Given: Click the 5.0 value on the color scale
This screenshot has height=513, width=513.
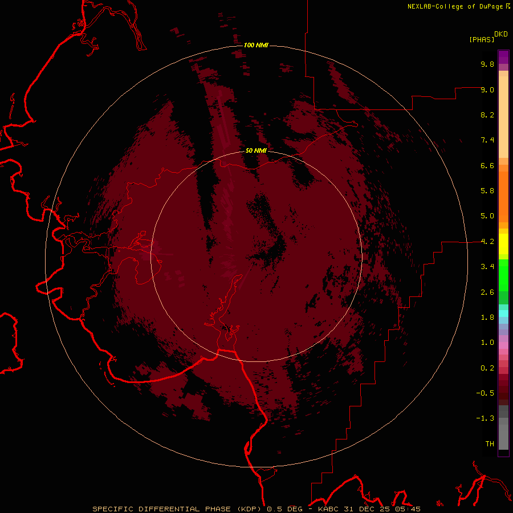Looking at the screenshot, I should [x=487, y=216].
